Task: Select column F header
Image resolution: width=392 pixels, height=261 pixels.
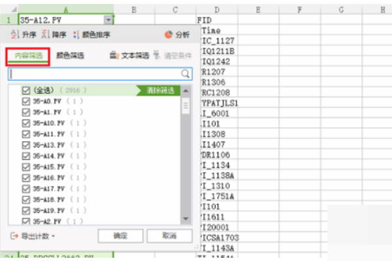Action: click(x=299, y=10)
